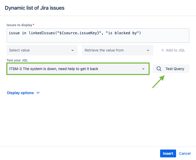The height and width of the screenshot is (160, 196).
Task: Cancel the dialog
Action: tap(185, 153)
